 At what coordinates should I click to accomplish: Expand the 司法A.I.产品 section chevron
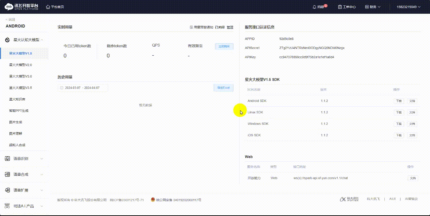[42, 206]
